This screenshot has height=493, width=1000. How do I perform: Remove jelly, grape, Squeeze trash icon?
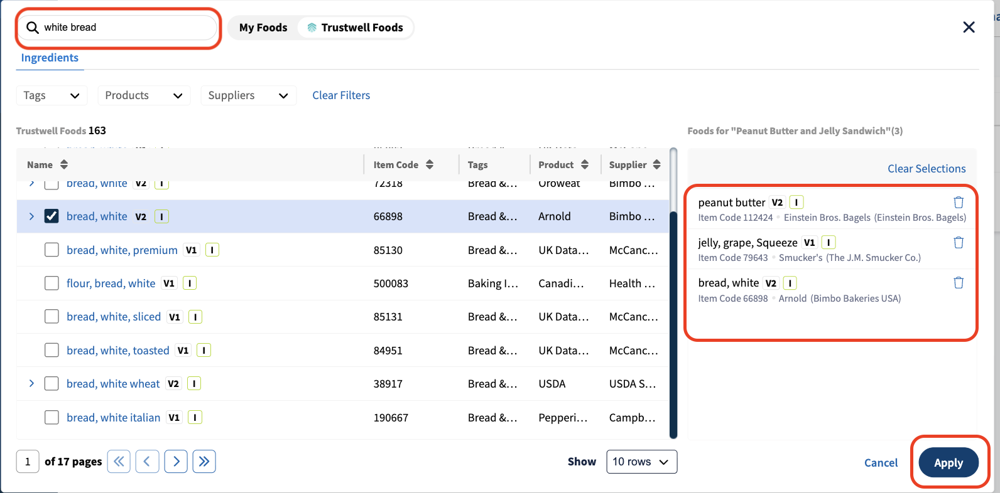(959, 242)
